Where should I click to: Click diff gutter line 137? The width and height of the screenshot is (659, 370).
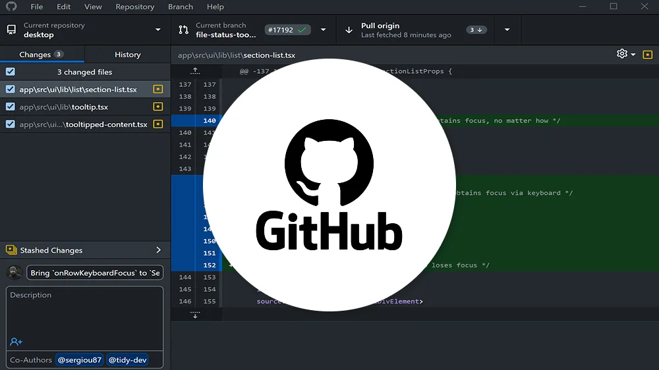coord(185,84)
